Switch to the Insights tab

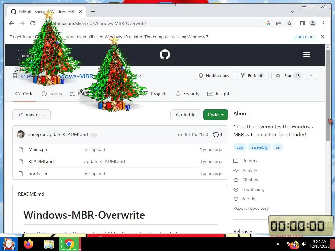220,94
